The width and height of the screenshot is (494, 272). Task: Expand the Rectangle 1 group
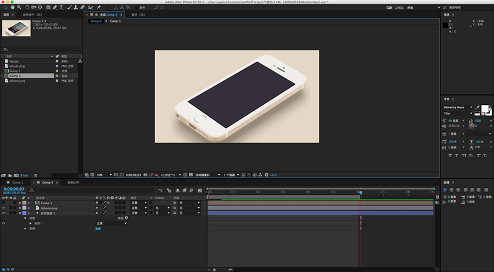pos(31,223)
